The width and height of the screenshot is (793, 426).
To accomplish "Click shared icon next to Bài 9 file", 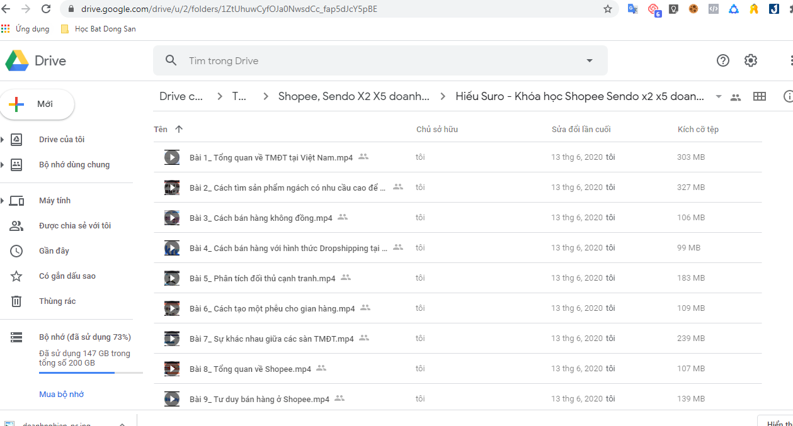I will pyautogui.click(x=340, y=398).
